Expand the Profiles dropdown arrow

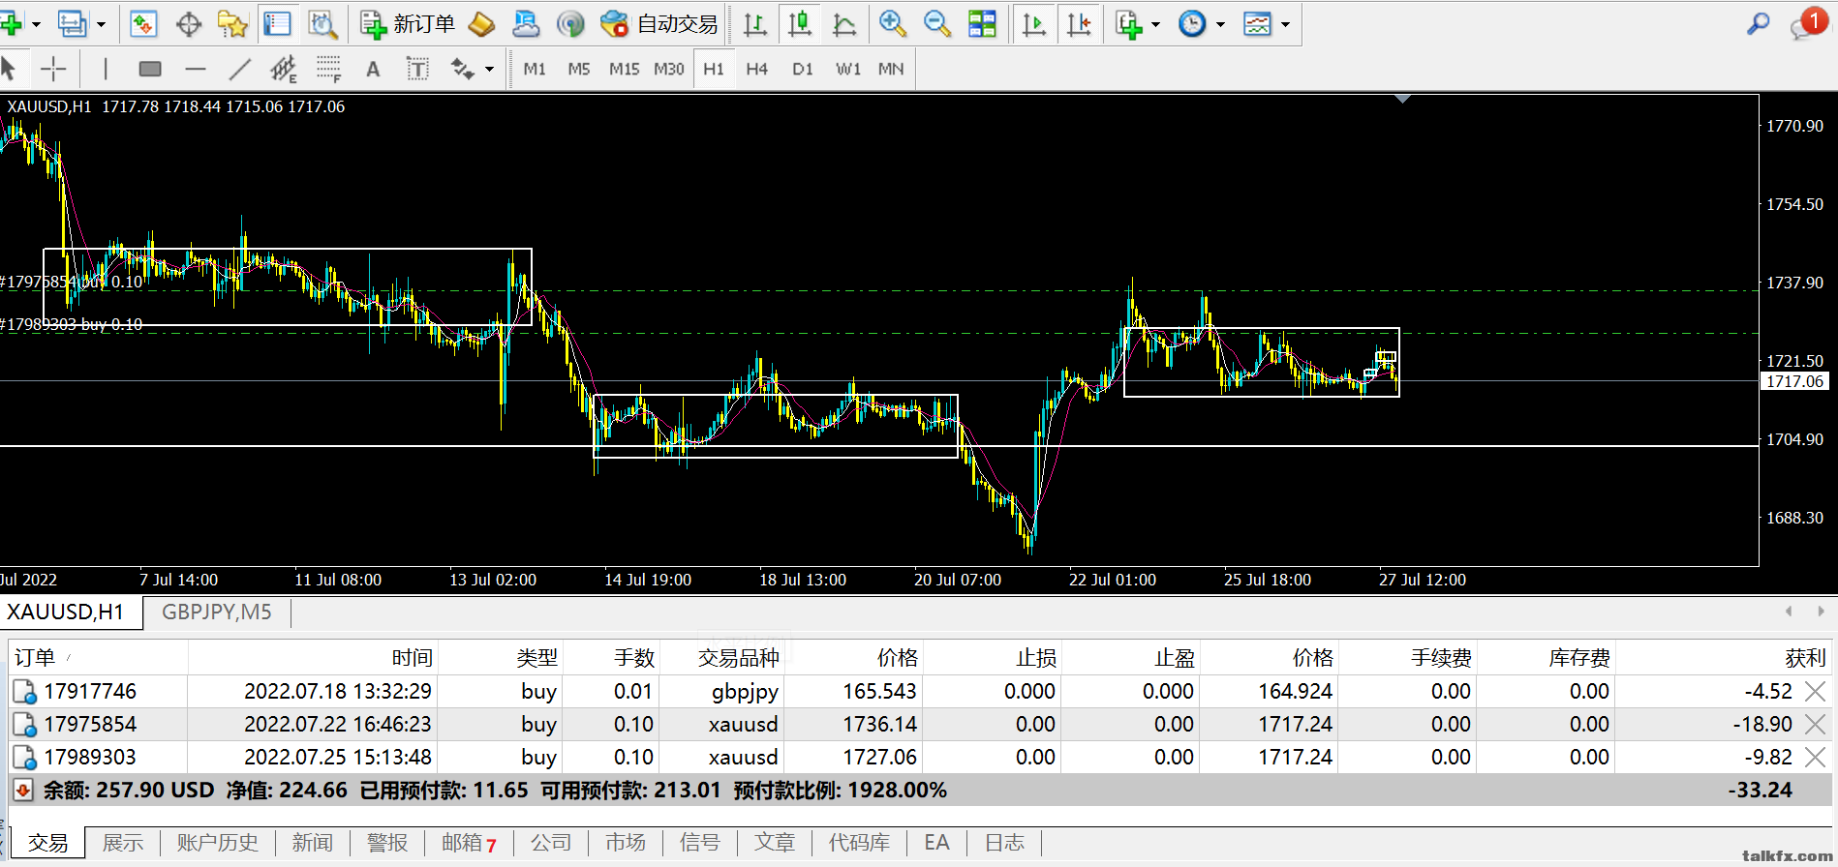(x=101, y=24)
